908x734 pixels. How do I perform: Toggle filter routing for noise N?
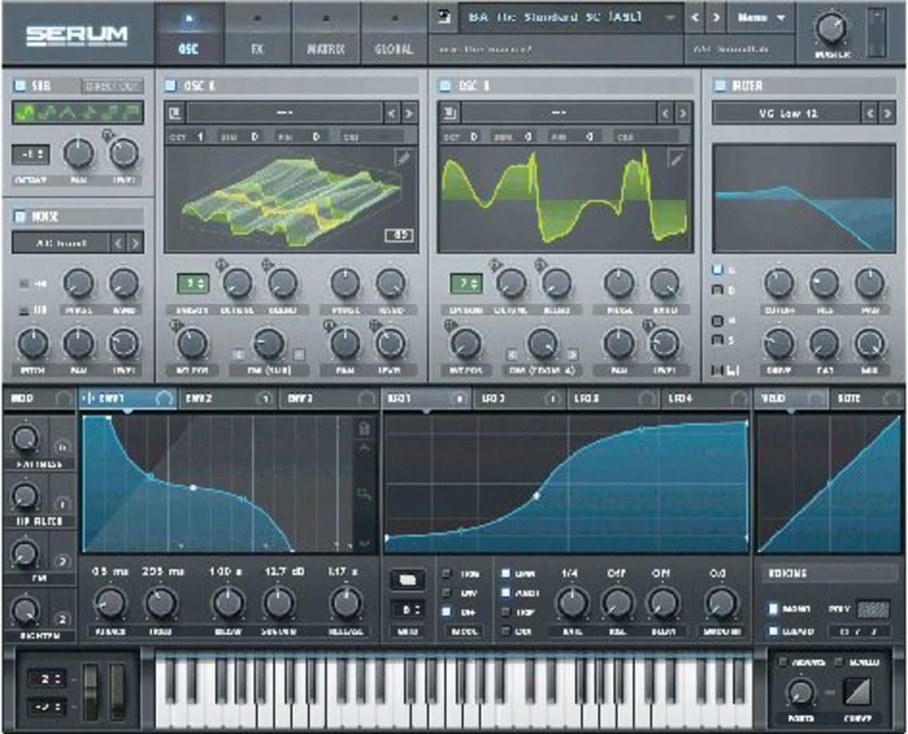click(x=718, y=320)
